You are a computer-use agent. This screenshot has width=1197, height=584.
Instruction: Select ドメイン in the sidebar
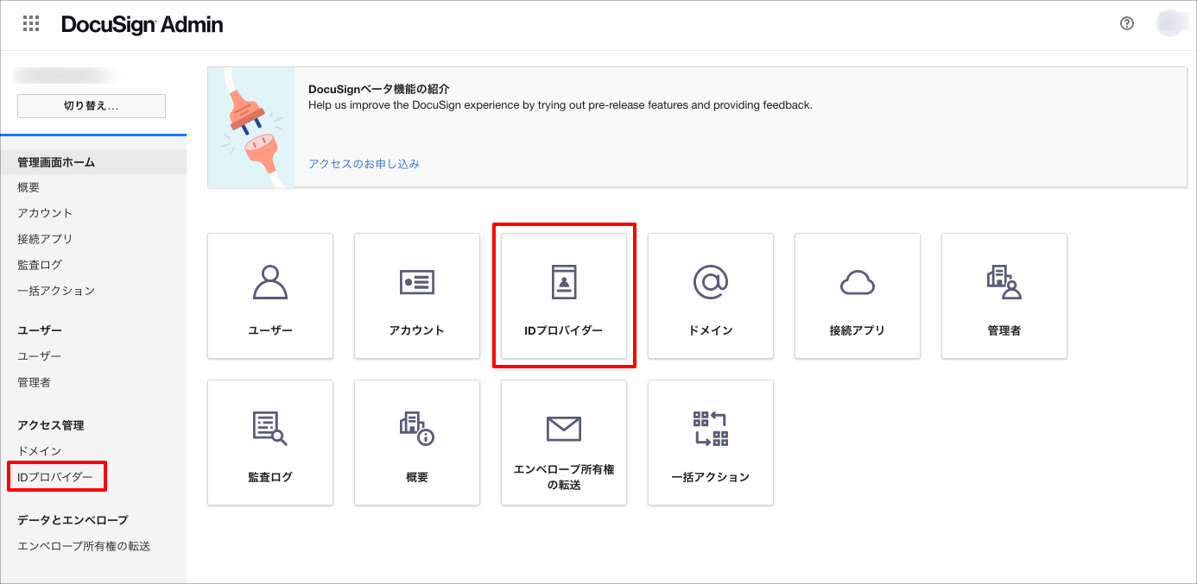click(40, 451)
